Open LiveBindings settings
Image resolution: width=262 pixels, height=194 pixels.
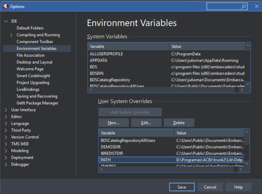tap(28, 89)
